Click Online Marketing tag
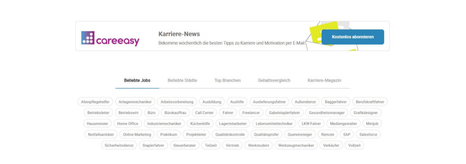 (x=137, y=134)
